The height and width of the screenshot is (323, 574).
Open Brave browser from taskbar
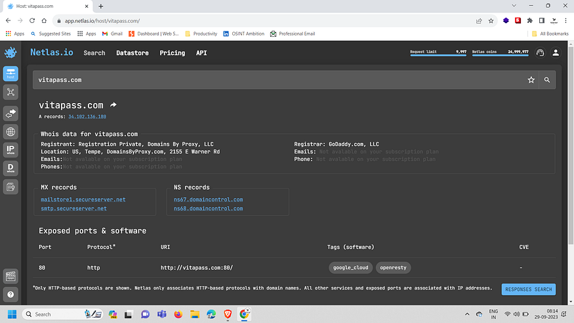point(228,314)
